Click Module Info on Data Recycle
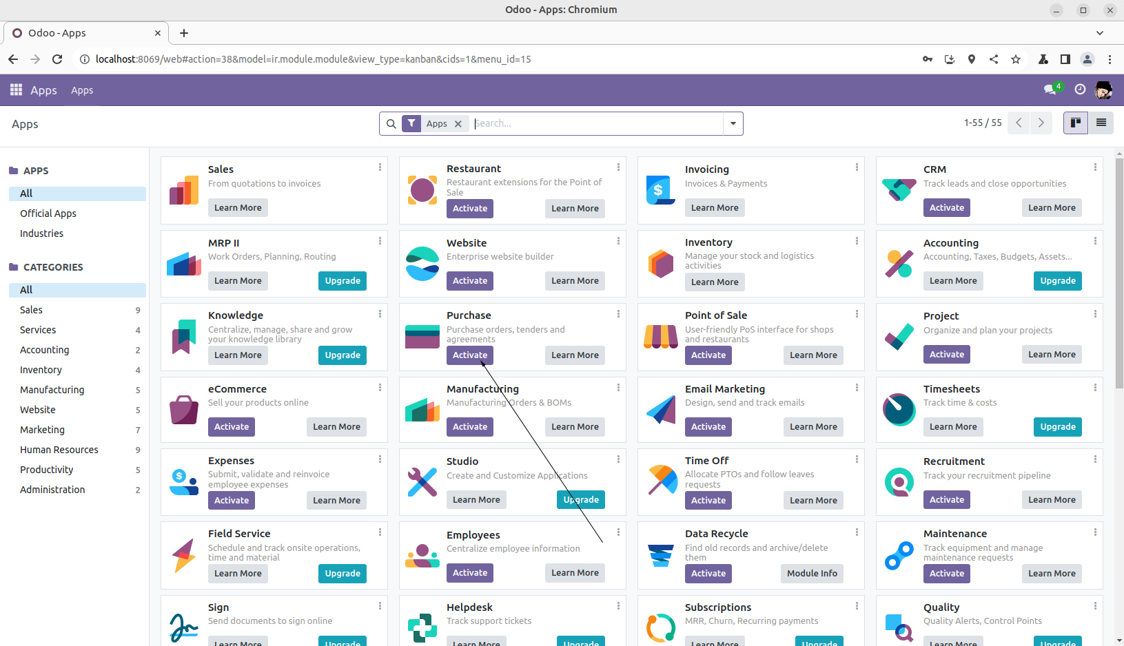The width and height of the screenshot is (1124, 646). click(812, 574)
